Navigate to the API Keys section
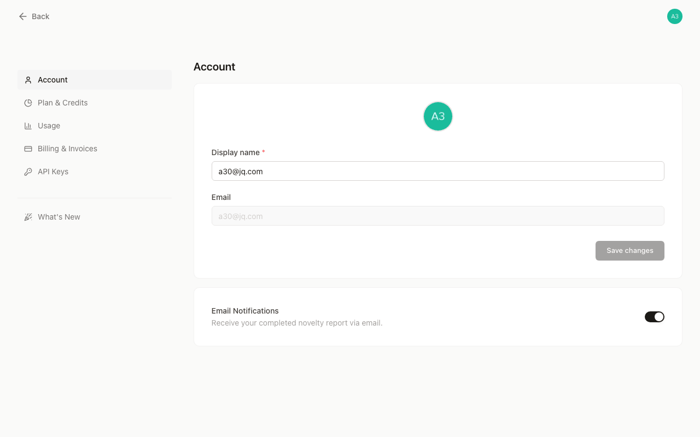Image resolution: width=700 pixels, height=437 pixels. [x=53, y=172]
